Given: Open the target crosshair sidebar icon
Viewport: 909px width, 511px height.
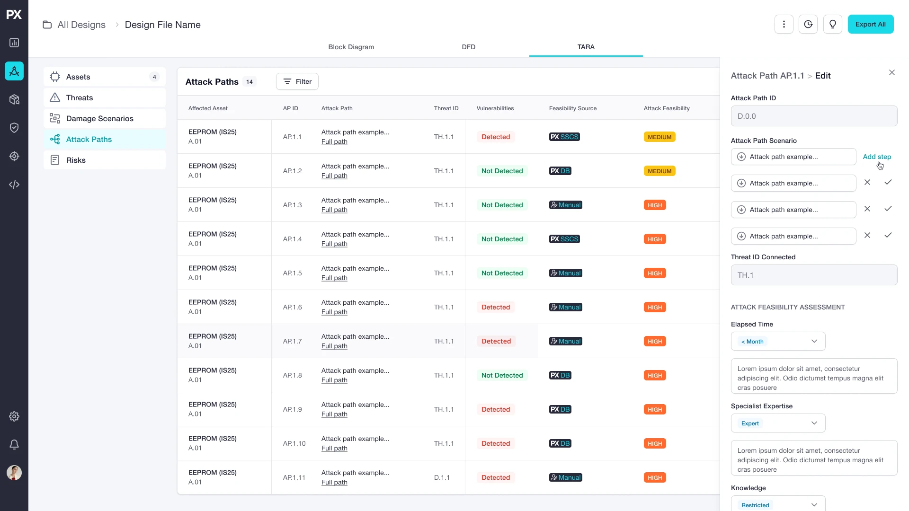Looking at the screenshot, I should 14,156.
